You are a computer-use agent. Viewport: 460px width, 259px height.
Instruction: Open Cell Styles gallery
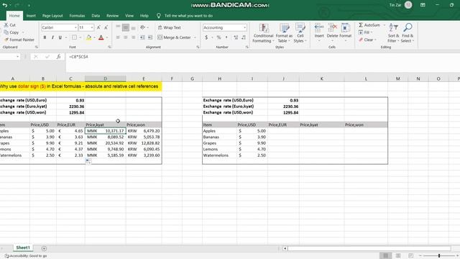click(300, 33)
